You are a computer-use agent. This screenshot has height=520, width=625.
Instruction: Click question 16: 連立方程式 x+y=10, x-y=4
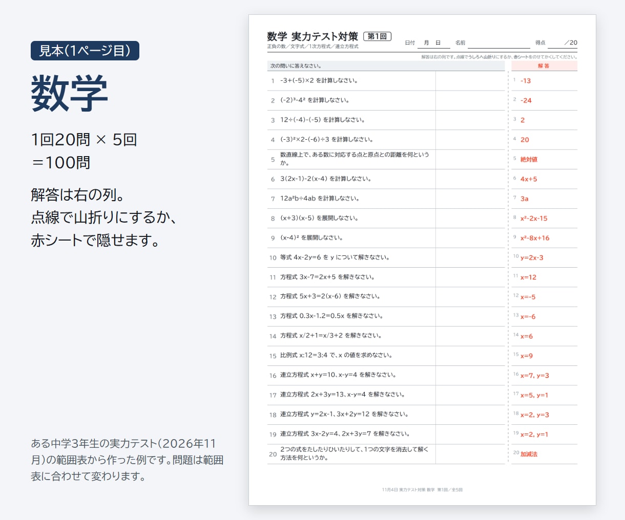point(338,375)
